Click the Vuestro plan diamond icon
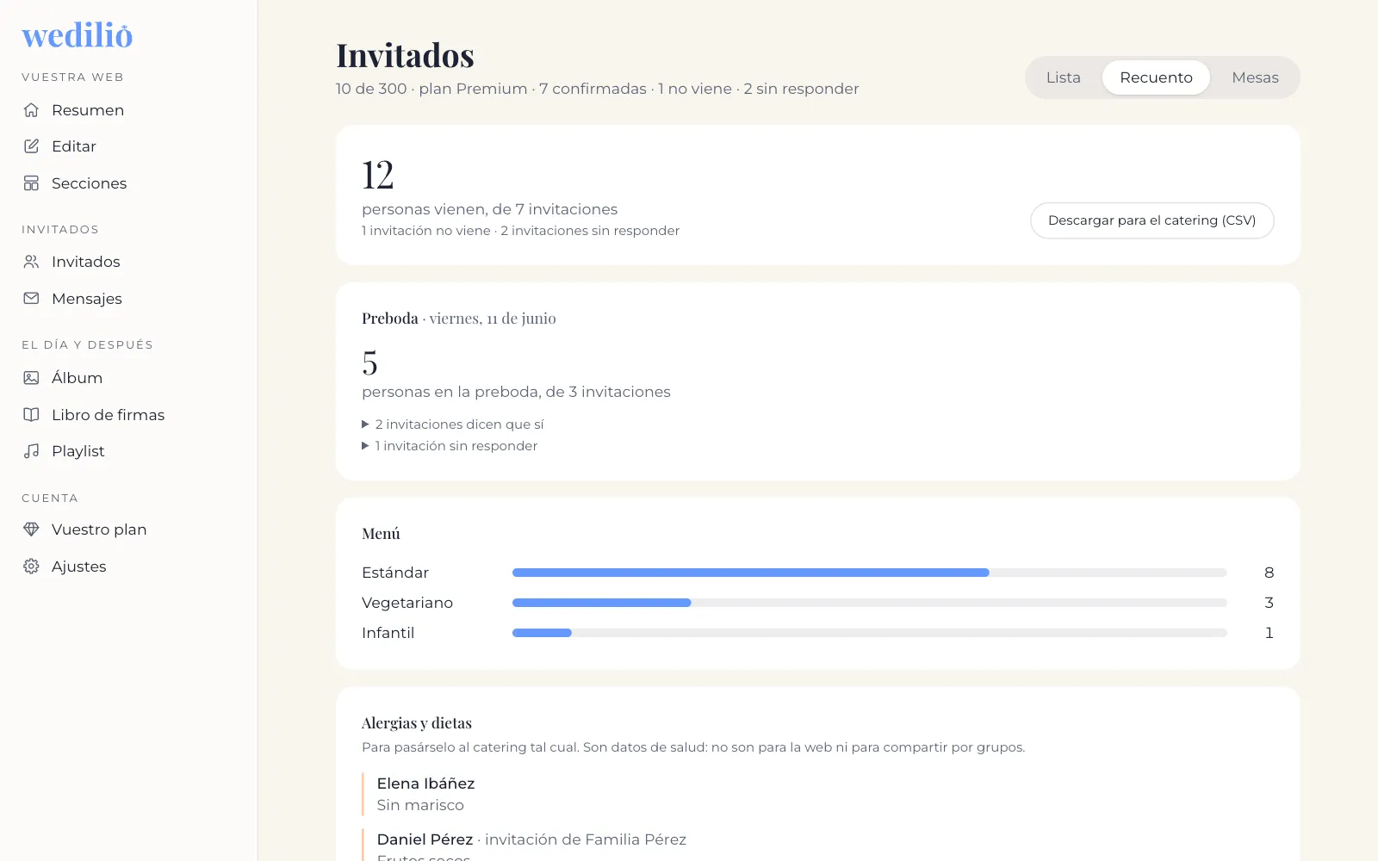The height and width of the screenshot is (861, 1378). click(x=31, y=530)
